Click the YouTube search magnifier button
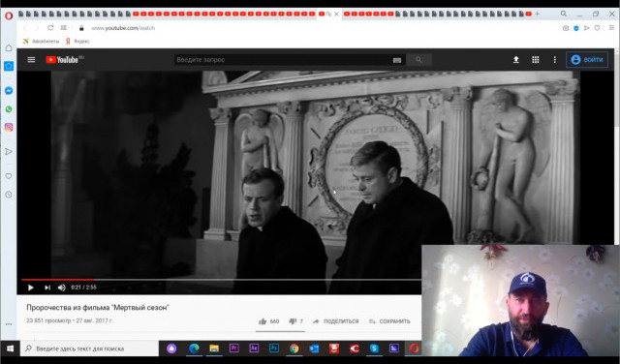Viewport: 620px width, 364px height. click(x=418, y=60)
